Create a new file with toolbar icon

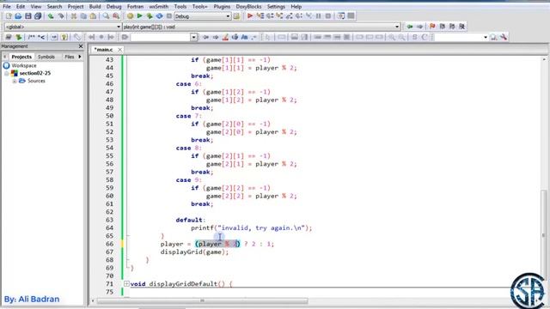(x=9, y=16)
